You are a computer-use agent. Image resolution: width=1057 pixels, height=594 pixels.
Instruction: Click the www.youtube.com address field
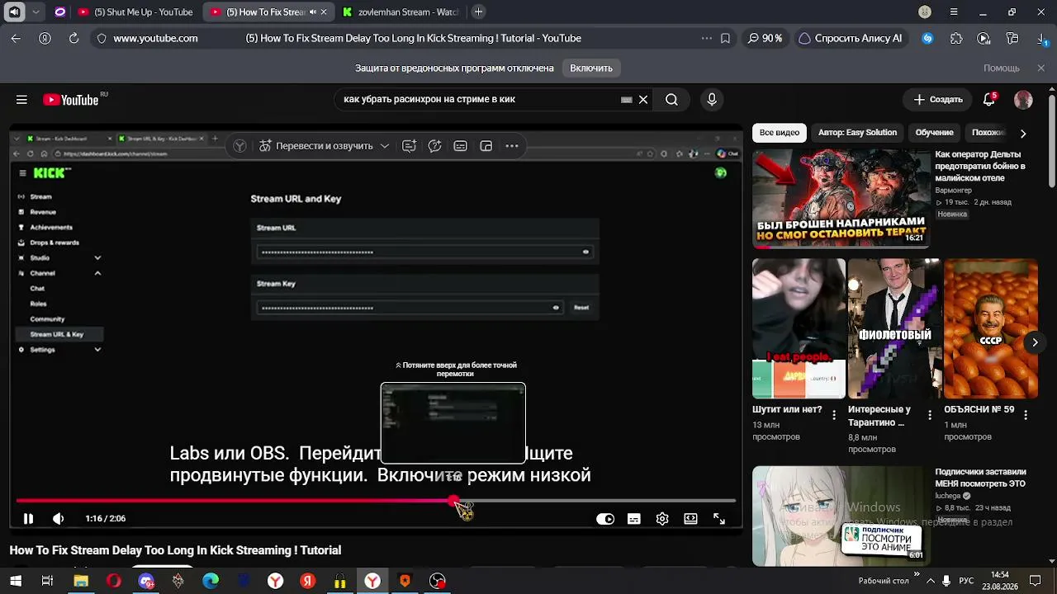(155, 38)
